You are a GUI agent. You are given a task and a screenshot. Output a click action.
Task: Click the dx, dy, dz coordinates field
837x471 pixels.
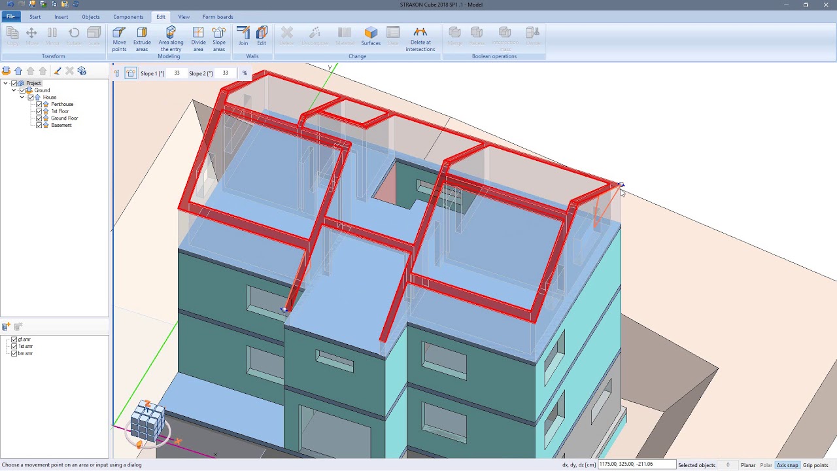[637, 464]
